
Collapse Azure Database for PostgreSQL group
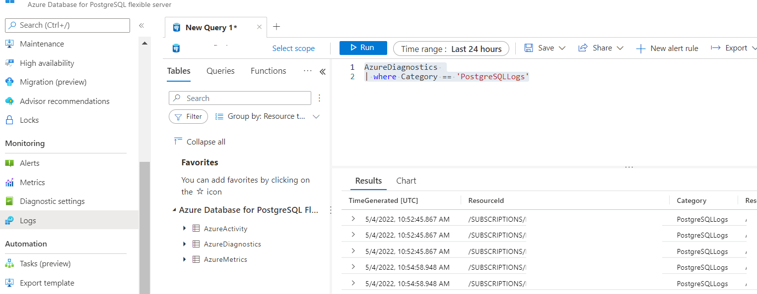point(174,210)
